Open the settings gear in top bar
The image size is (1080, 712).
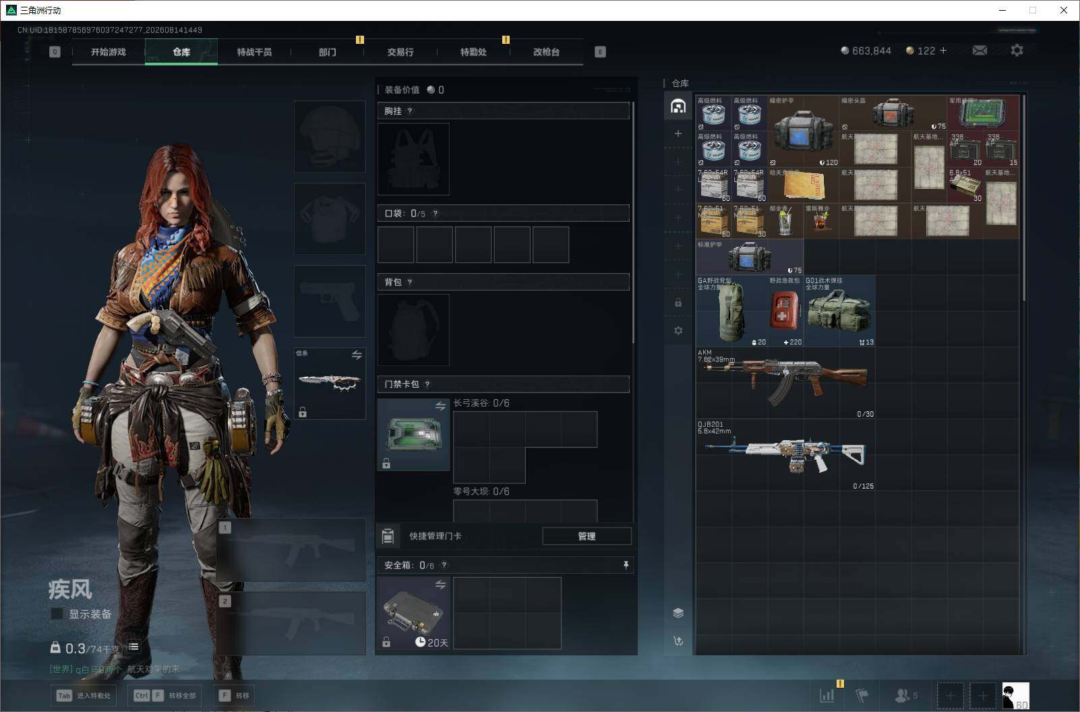[x=1017, y=51]
